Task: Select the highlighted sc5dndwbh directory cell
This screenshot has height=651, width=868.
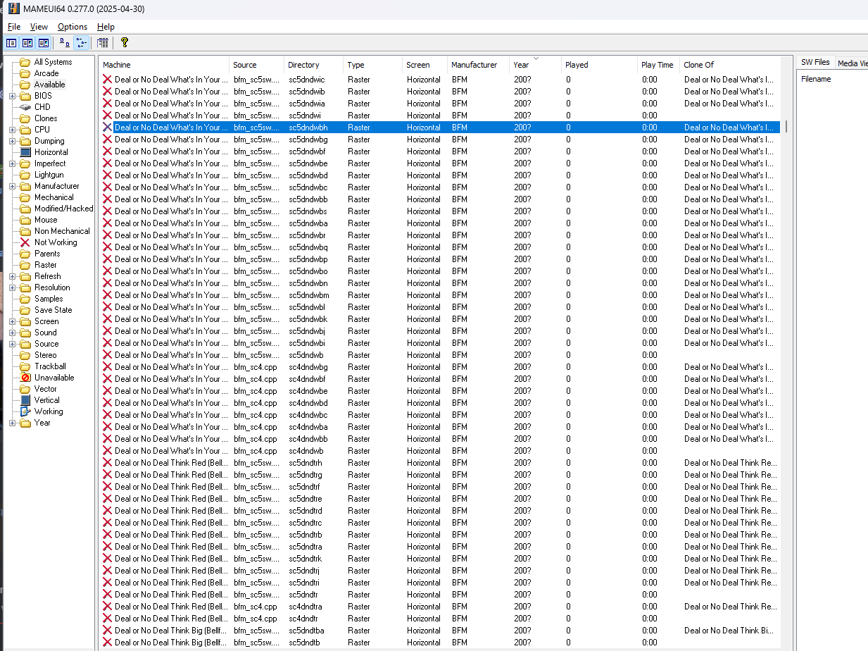Action: [314, 128]
